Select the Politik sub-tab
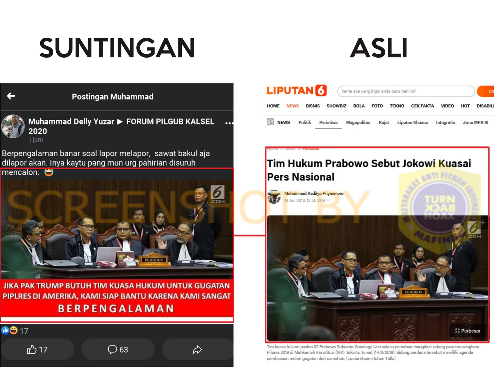 tap(305, 123)
